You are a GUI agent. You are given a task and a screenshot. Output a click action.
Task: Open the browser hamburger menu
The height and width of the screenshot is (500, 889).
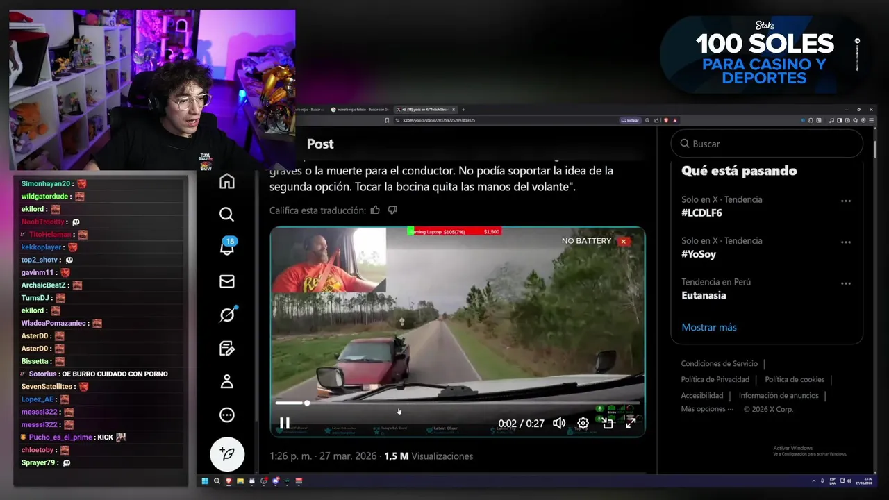click(x=872, y=120)
